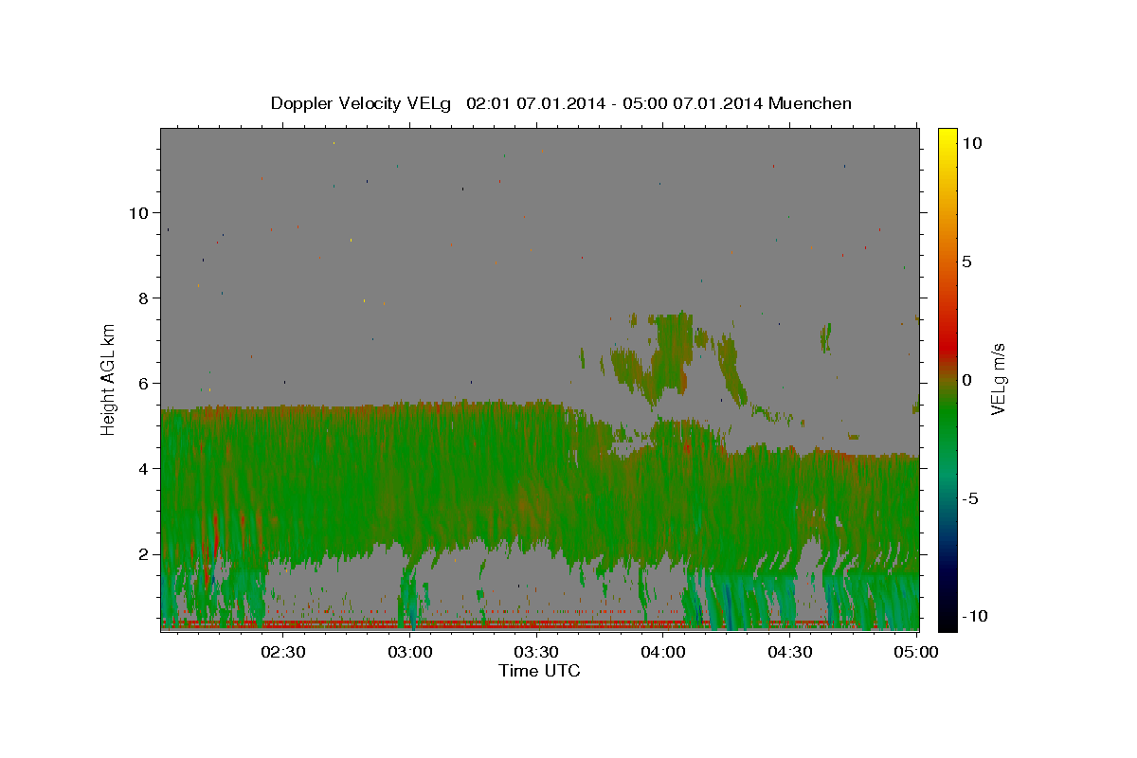Click the black bottom of the colorbar
Image resolution: width=1137 pixels, height=758 pixels.
tap(947, 621)
